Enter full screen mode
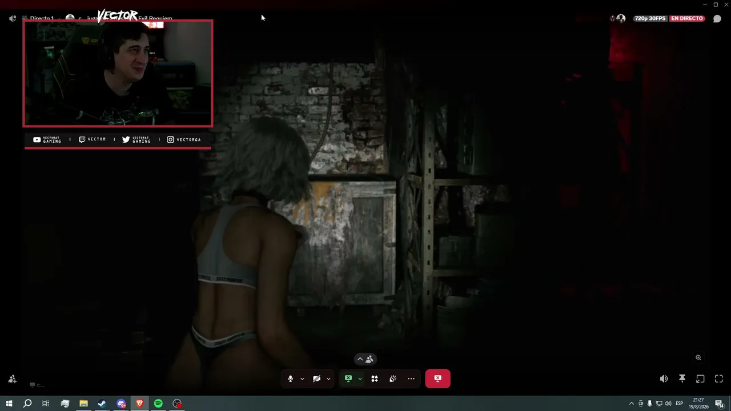The width and height of the screenshot is (731, 411). [x=718, y=378]
